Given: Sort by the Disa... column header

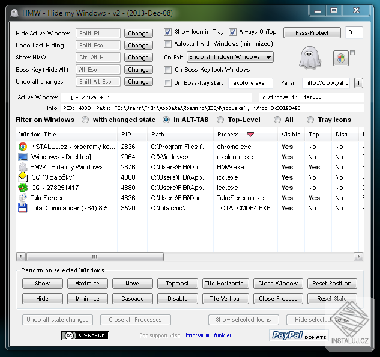Looking at the screenshot, I should tap(345, 135).
